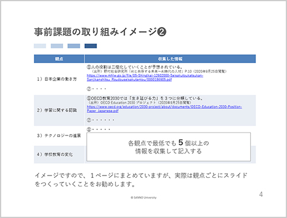The width and height of the screenshot is (287, 218).
Task: Select the 観点 table header cell
Action: coord(59,59)
